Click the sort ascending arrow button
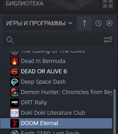The width and height of the screenshot is (118, 134). (84, 23)
